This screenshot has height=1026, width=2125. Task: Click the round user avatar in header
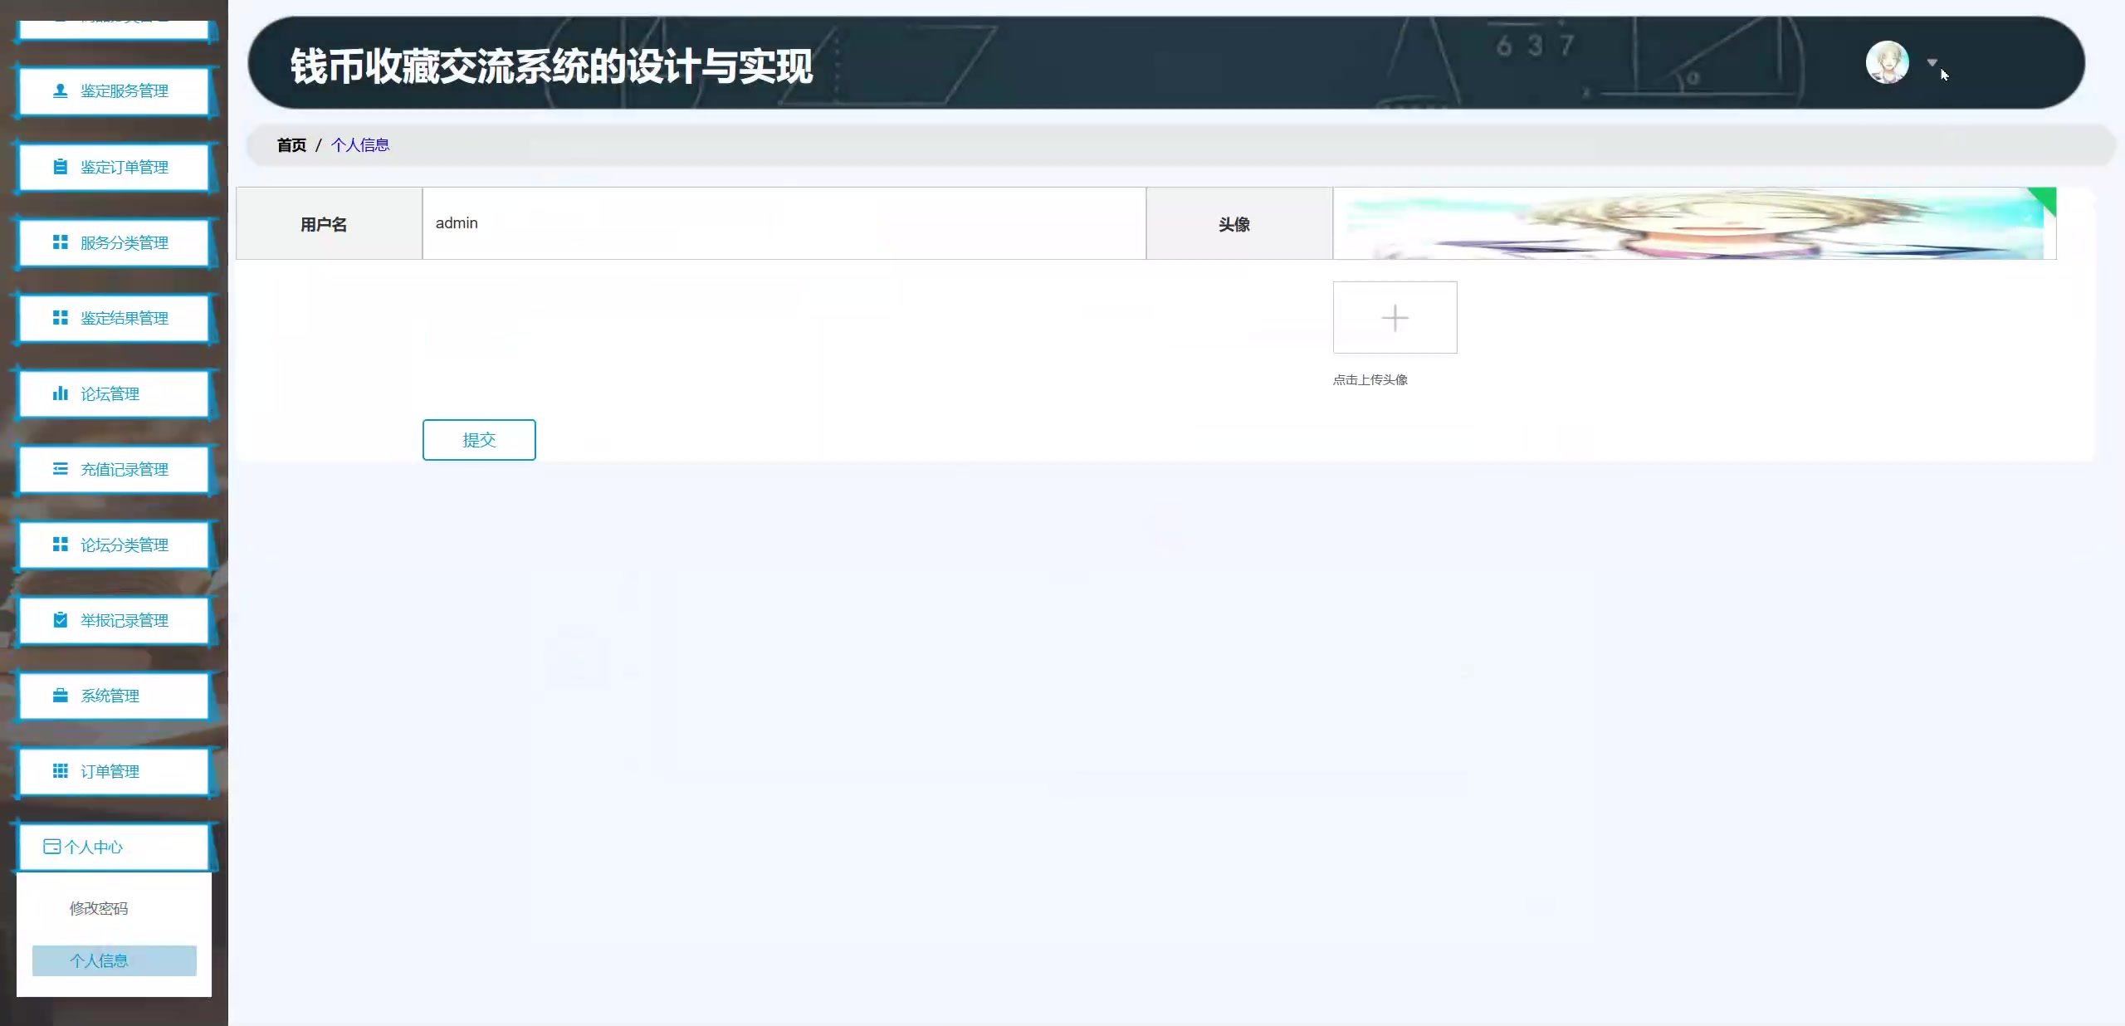coord(1887,63)
